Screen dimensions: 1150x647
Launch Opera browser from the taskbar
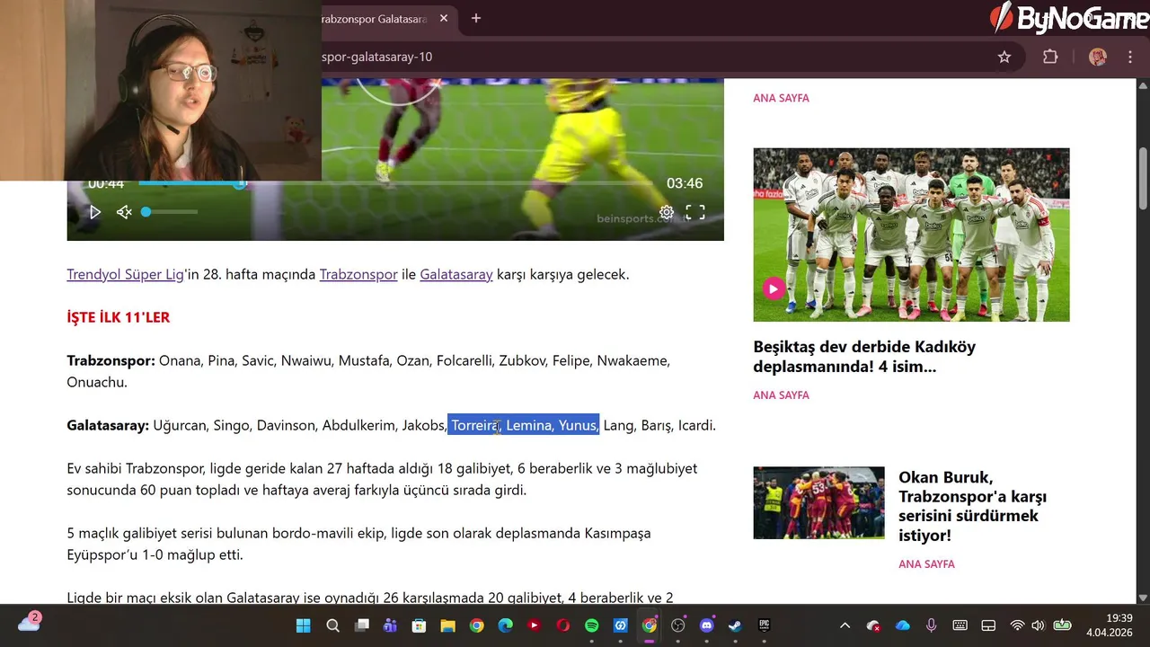[562, 625]
